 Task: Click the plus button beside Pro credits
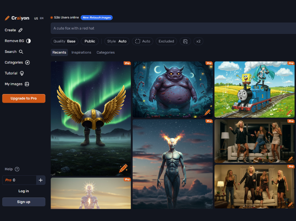[41, 180]
